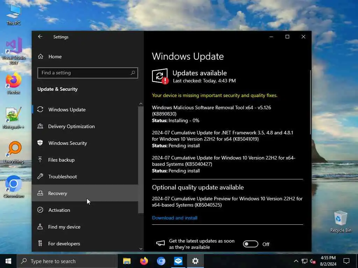Open Activation settings
Screen dimensions: 358x268
click(85, 210)
